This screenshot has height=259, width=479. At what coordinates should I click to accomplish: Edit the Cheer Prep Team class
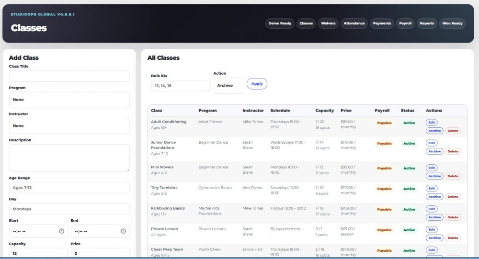pos(432,250)
